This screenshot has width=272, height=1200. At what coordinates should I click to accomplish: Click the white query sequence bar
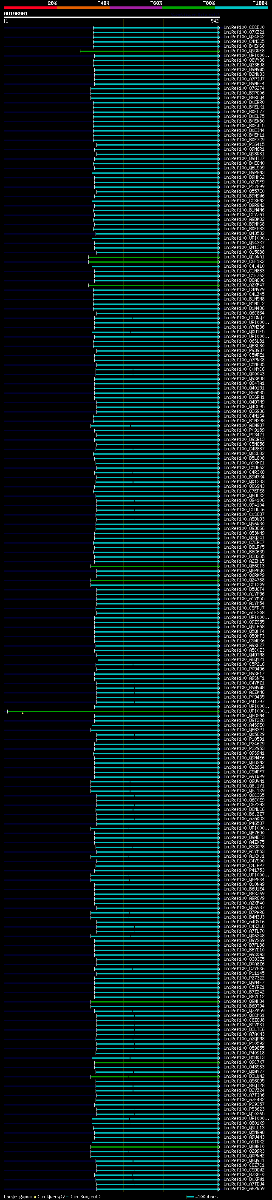(112, 17)
